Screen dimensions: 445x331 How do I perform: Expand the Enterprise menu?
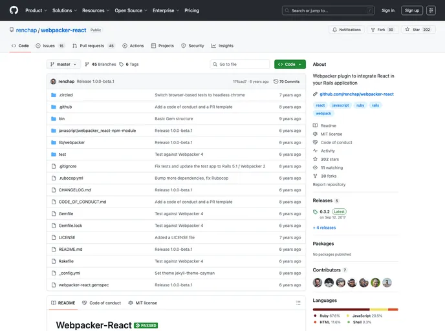click(166, 10)
